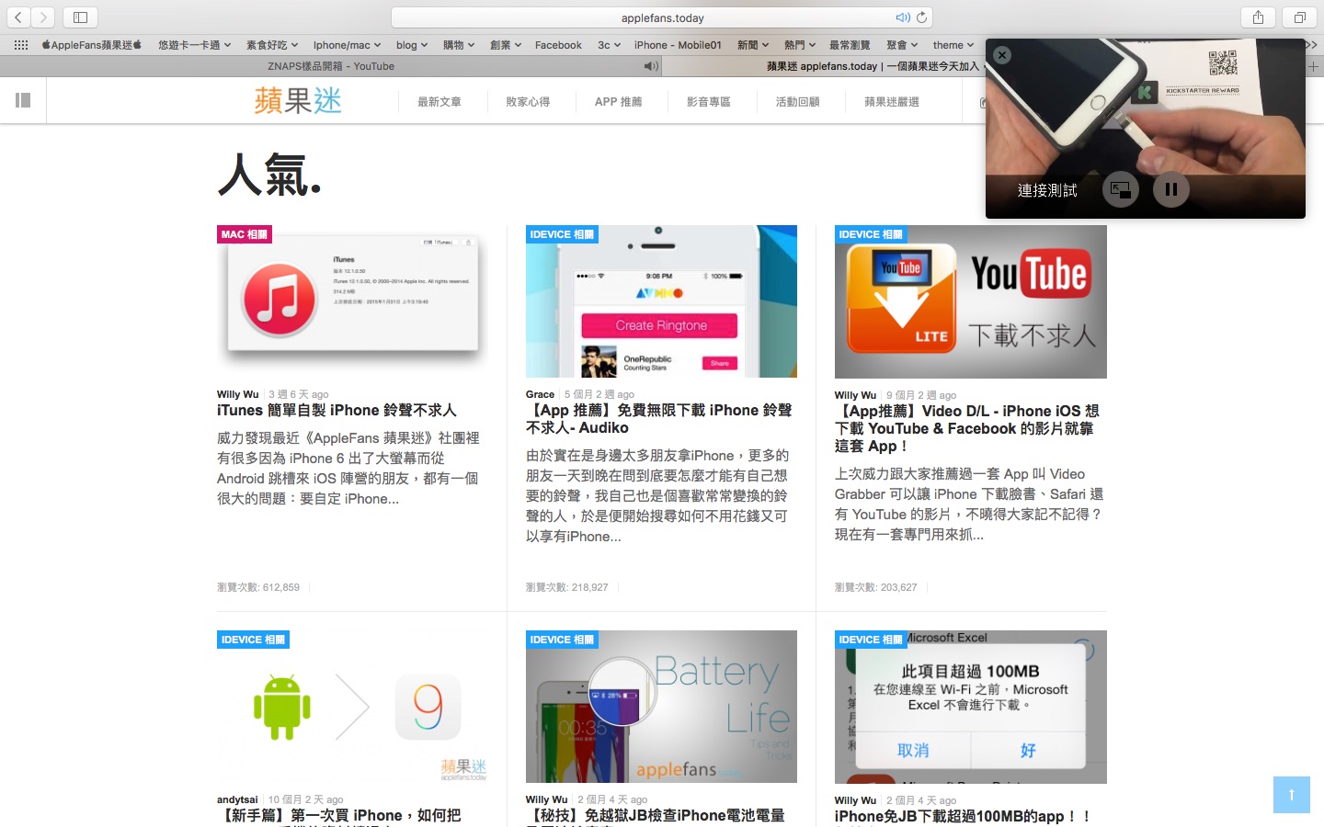Open the iPhone - Mobile01 bookmark
Viewport: 1324px width, 827px height.
[678, 45]
